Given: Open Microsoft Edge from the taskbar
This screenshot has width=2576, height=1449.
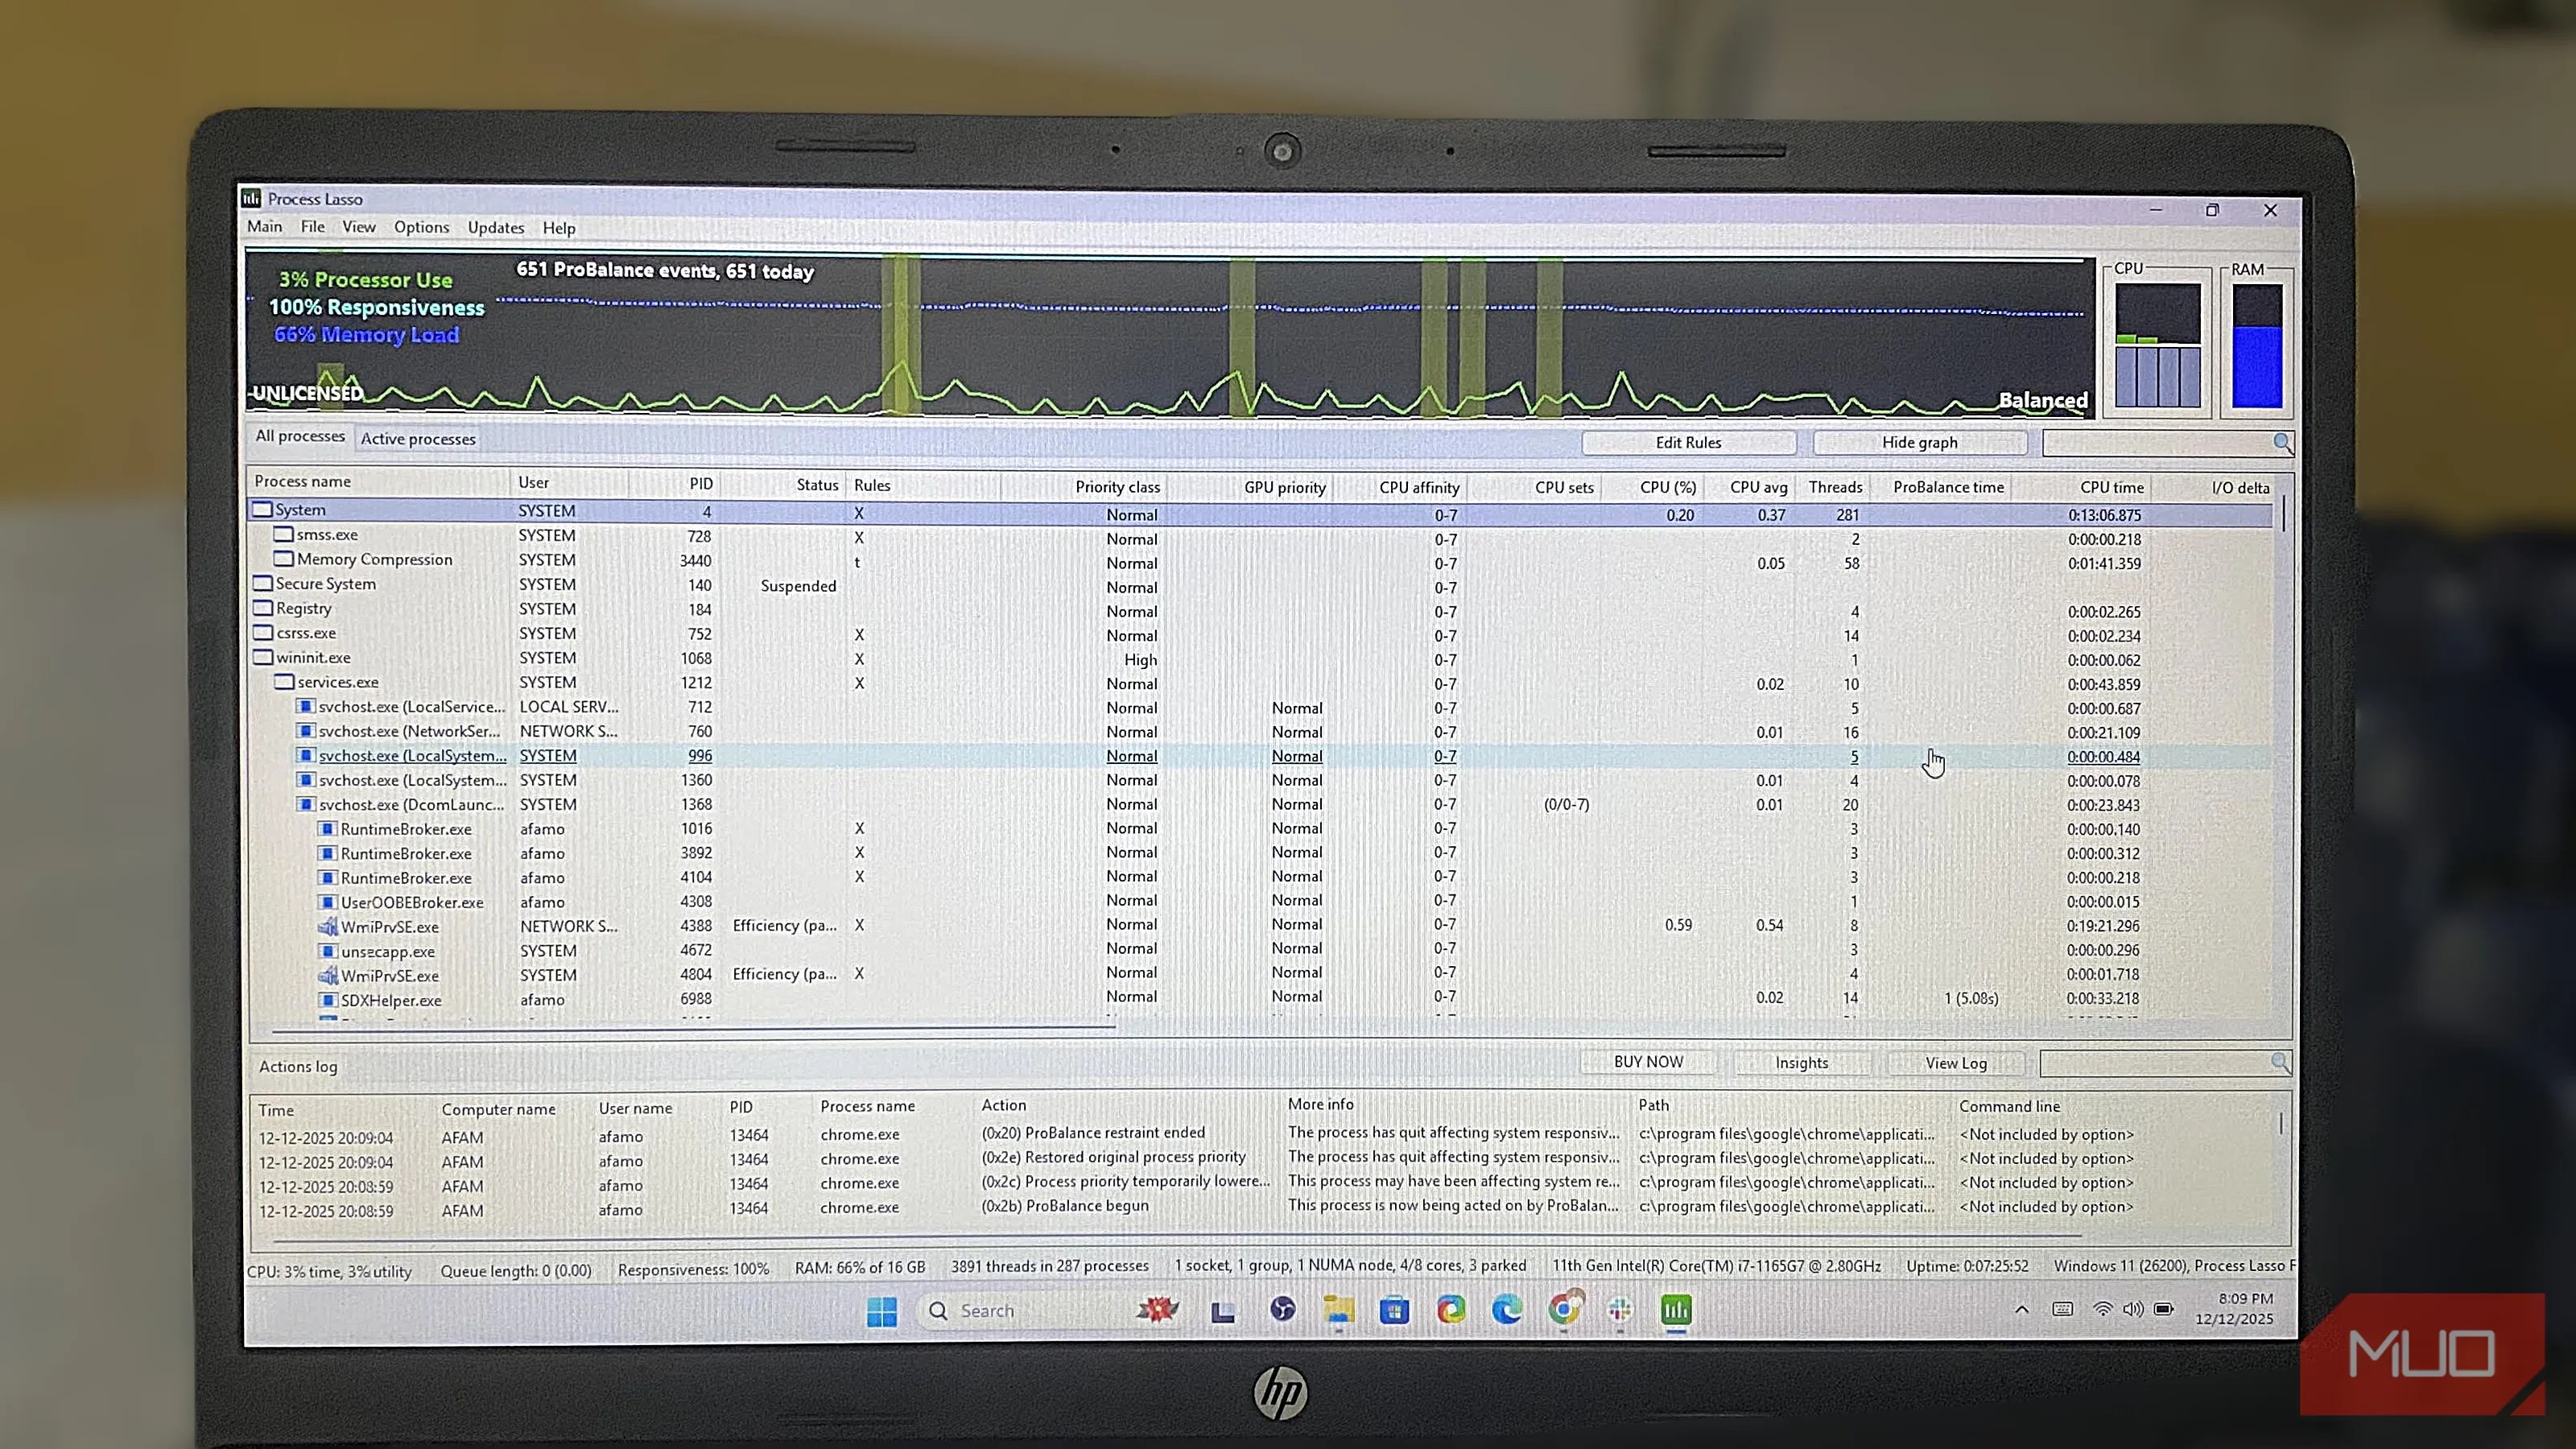Looking at the screenshot, I should coord(1507,1310).
